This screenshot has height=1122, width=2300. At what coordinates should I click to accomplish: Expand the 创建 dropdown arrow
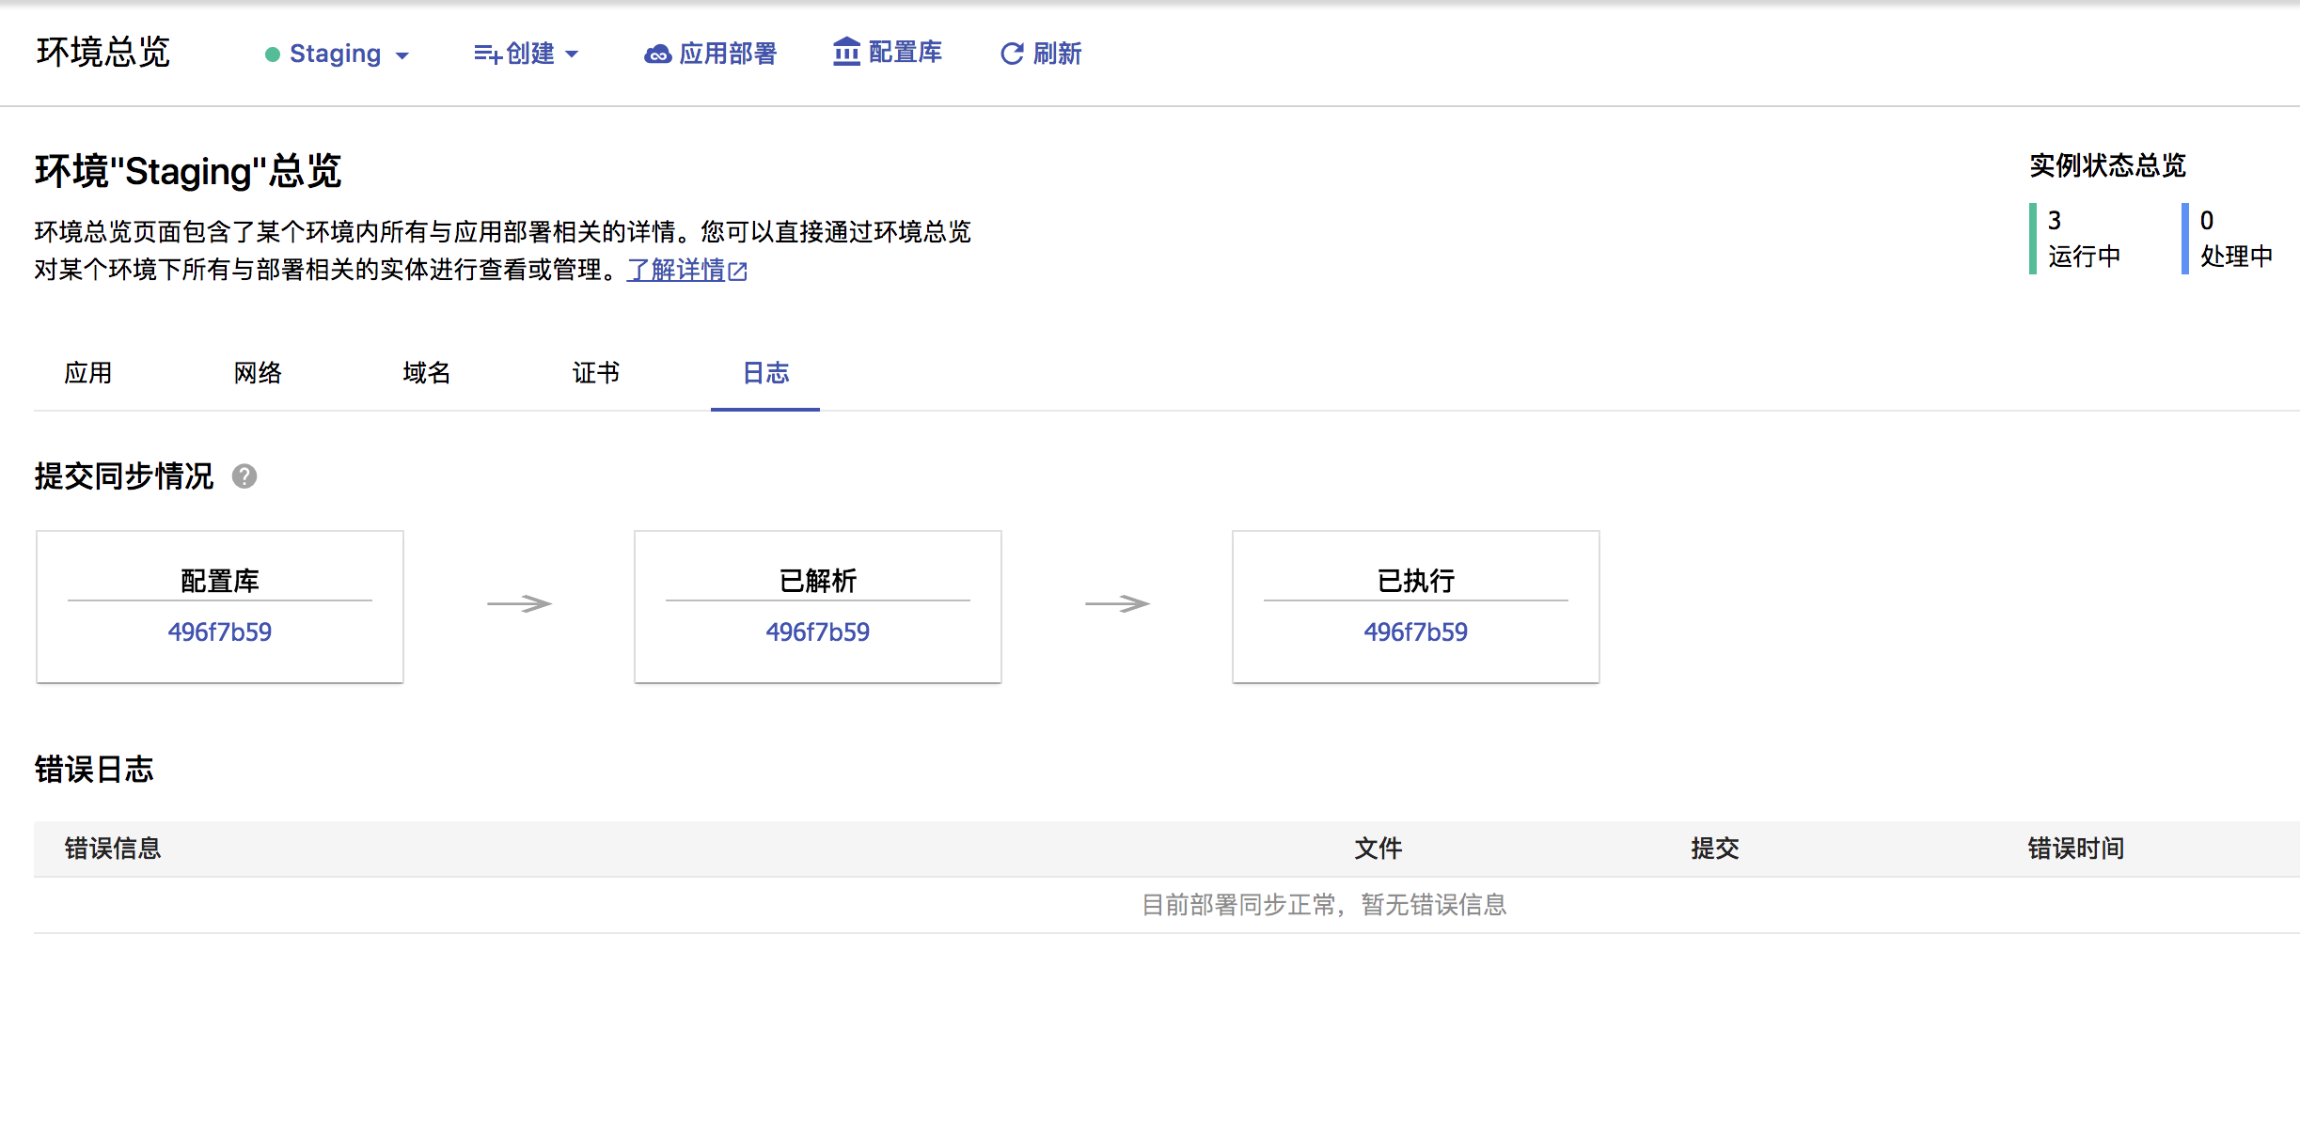coord(572,55)
